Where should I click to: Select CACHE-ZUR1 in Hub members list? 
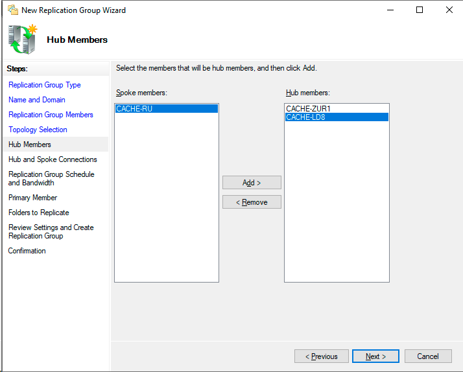point(308,109)
